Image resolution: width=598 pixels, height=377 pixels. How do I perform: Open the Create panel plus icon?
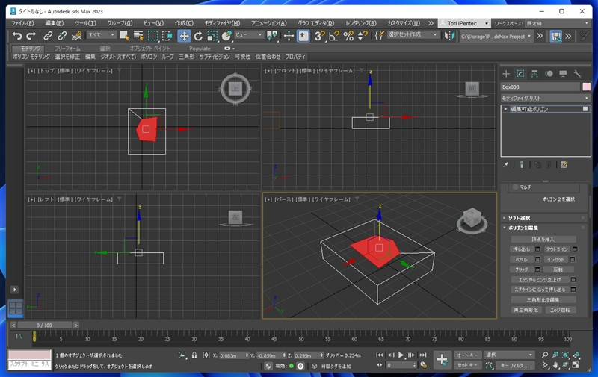(506, 74)
